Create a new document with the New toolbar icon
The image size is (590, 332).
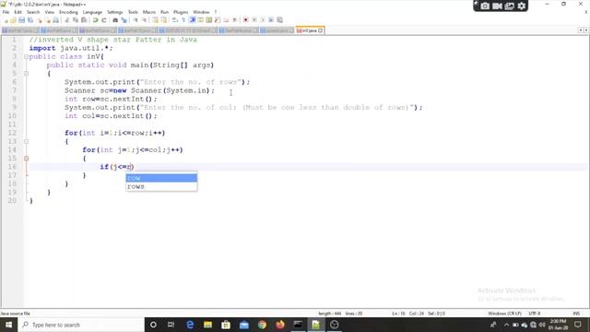(x=6, y=20)
